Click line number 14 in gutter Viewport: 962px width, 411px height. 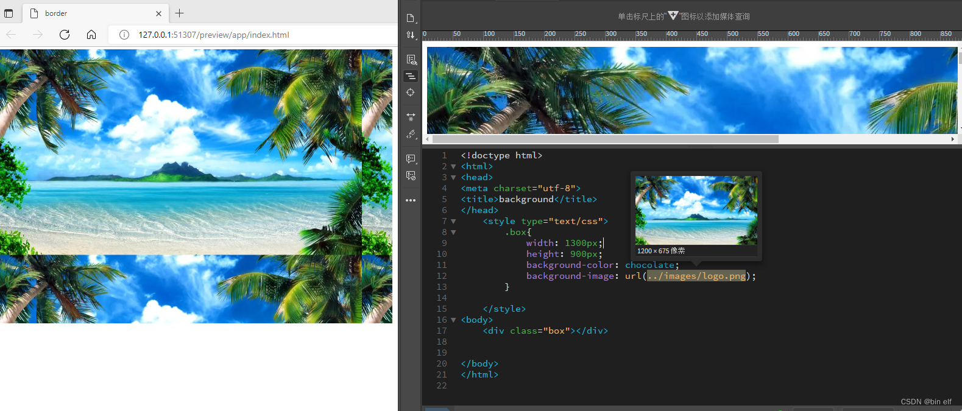442,298
